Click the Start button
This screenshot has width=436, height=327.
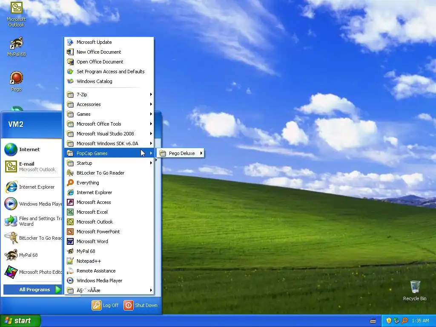(20, 321)
